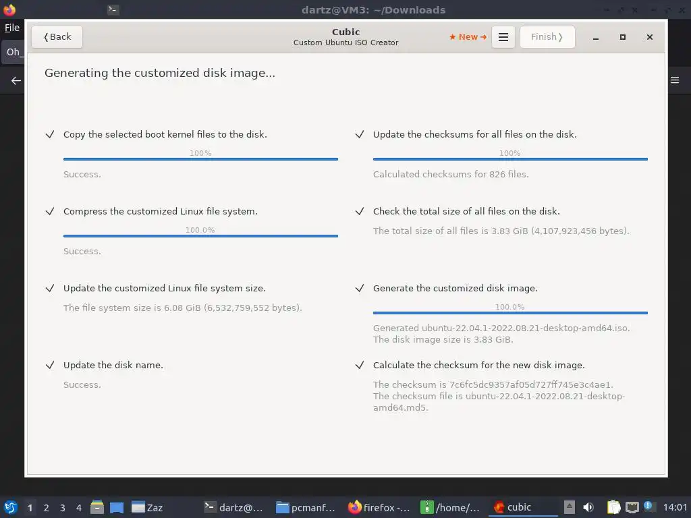Viewport: 691px width, 518px height.
Task: Click the 'The disk image size is 3.83 GiB.' text
Action: click(x=443, y=340)
